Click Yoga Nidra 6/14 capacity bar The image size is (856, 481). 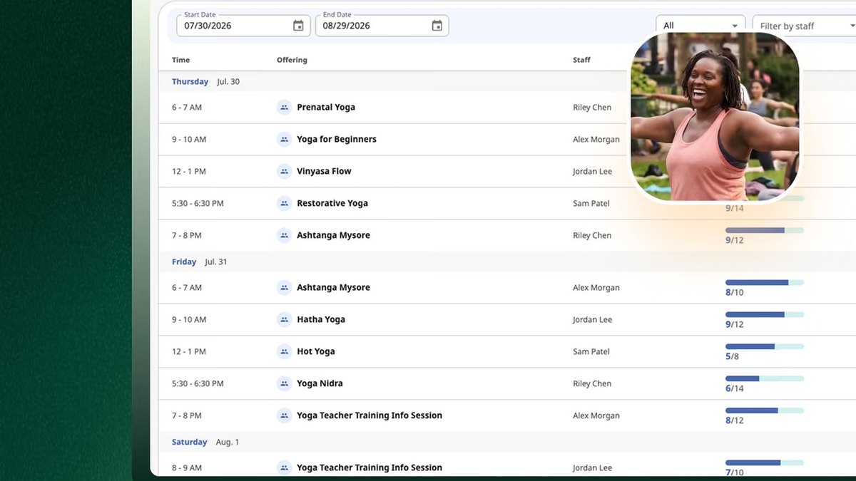click(x=765, y=378)
